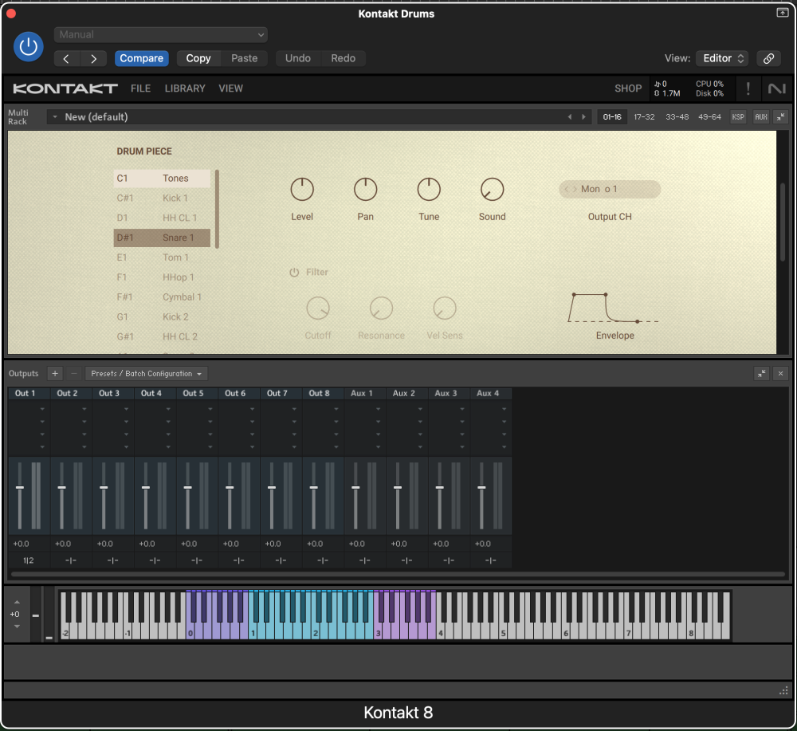
Task: Open the VIEW menu
Action: point(230,88)
